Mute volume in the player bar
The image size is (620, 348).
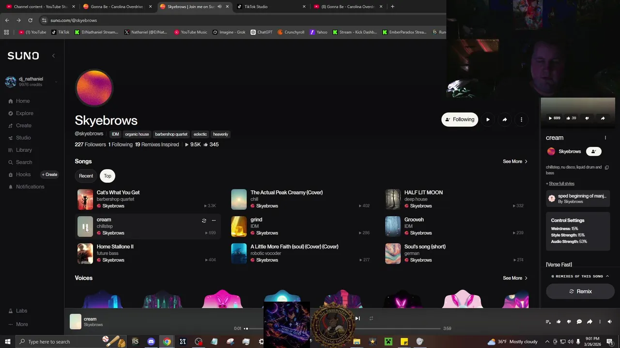coord(610,322)
